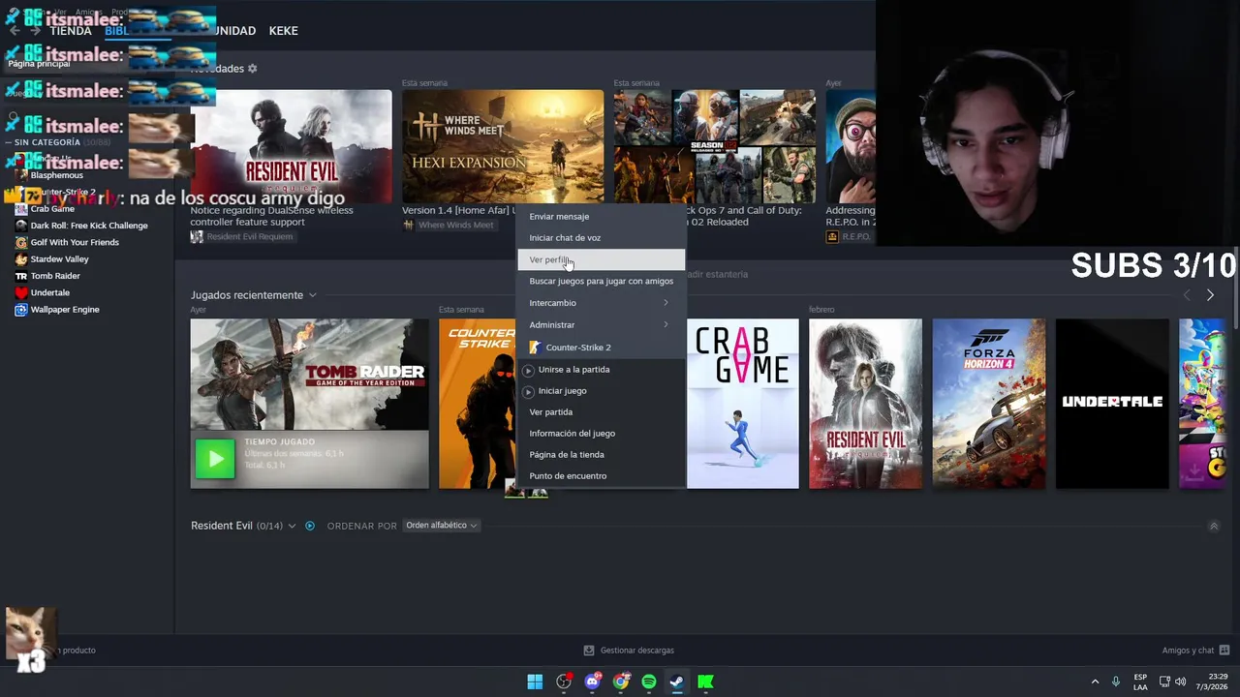Click the green play button on Tomb Raider
Viewport: 1240px width, 697px height.
[215, 459]
